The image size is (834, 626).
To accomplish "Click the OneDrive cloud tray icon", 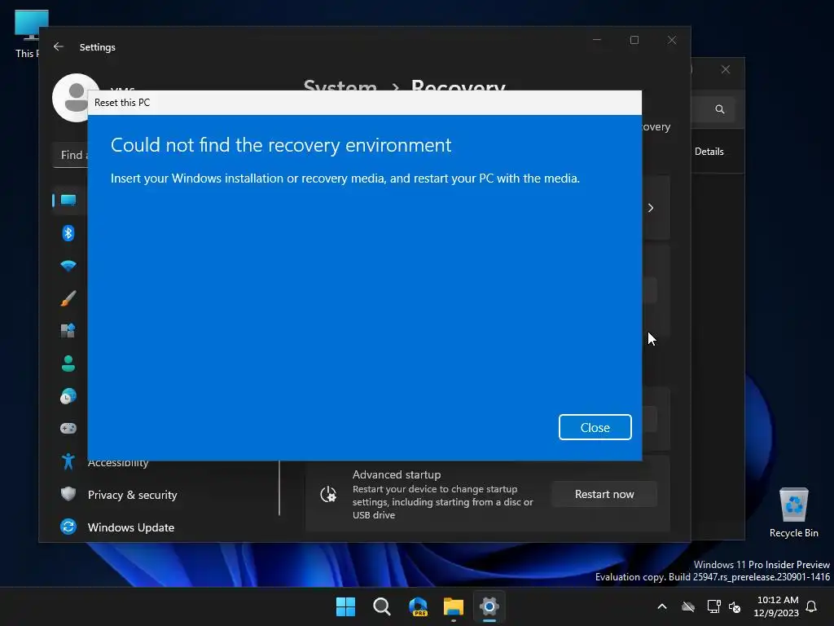I will tap(688, 606).
